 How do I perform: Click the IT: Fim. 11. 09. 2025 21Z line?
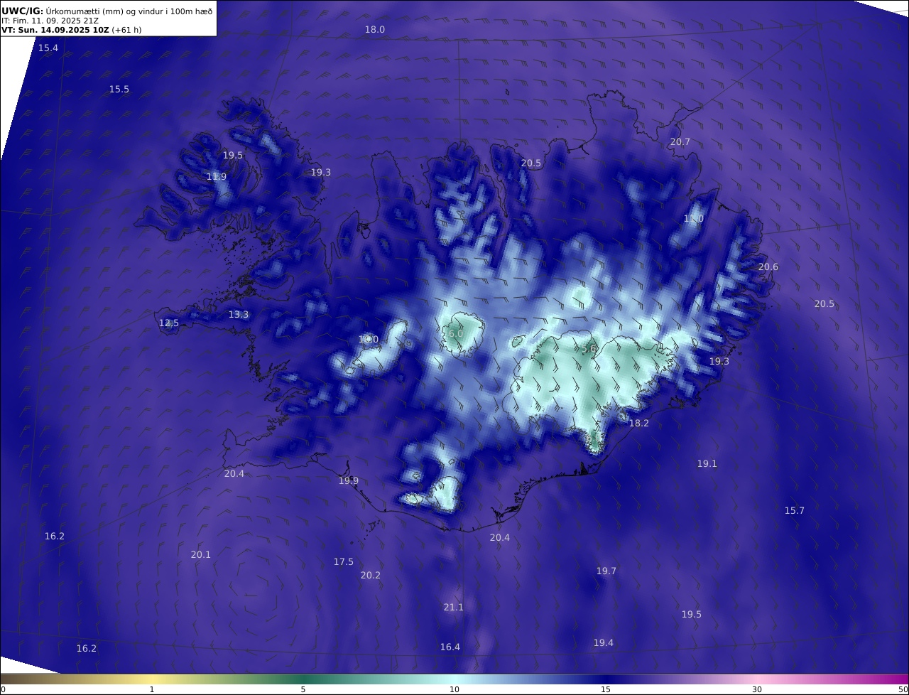pyautogui.click(x=50, y=21)
